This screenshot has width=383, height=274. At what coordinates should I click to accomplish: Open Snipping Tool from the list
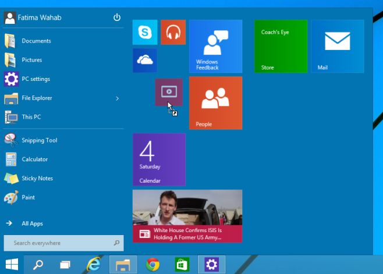39,140
